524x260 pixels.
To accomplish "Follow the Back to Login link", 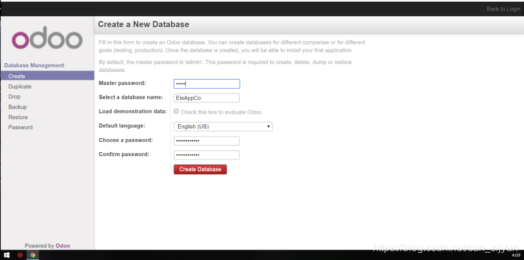I will click(503, 9).
